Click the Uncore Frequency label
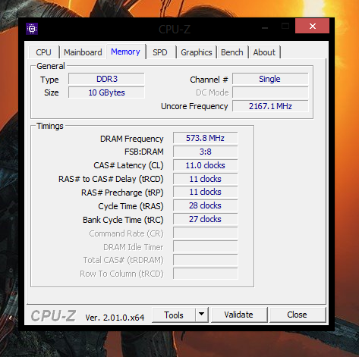This screenshot has height=357, width=359. pyautogui.click(x=194, y=106)
